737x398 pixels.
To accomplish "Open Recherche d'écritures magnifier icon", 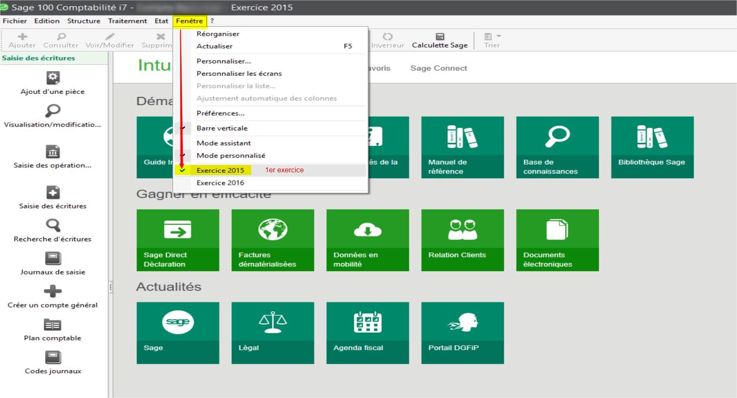I will (53, 226).
